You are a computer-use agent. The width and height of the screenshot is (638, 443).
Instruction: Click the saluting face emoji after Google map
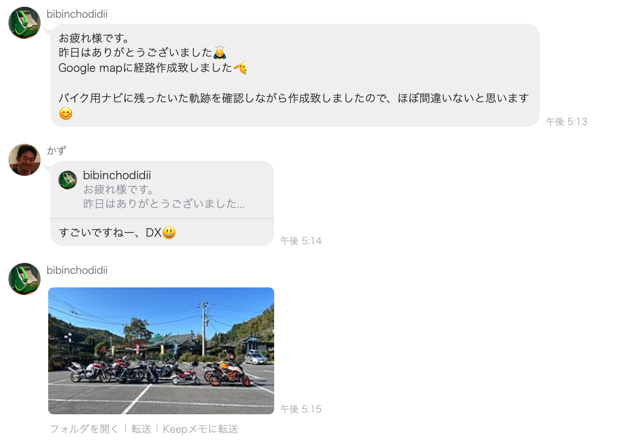(240, 68)
